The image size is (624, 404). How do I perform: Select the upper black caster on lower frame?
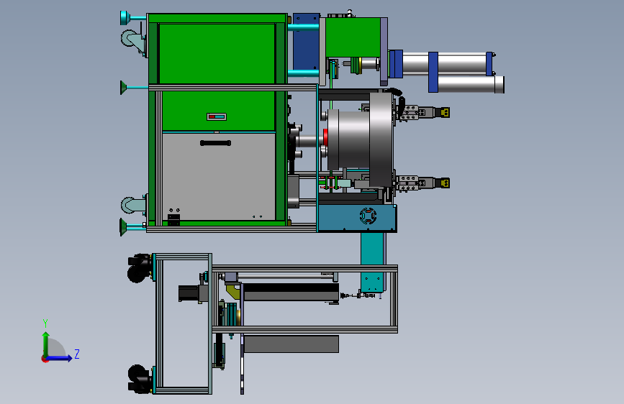click(139, 268)
